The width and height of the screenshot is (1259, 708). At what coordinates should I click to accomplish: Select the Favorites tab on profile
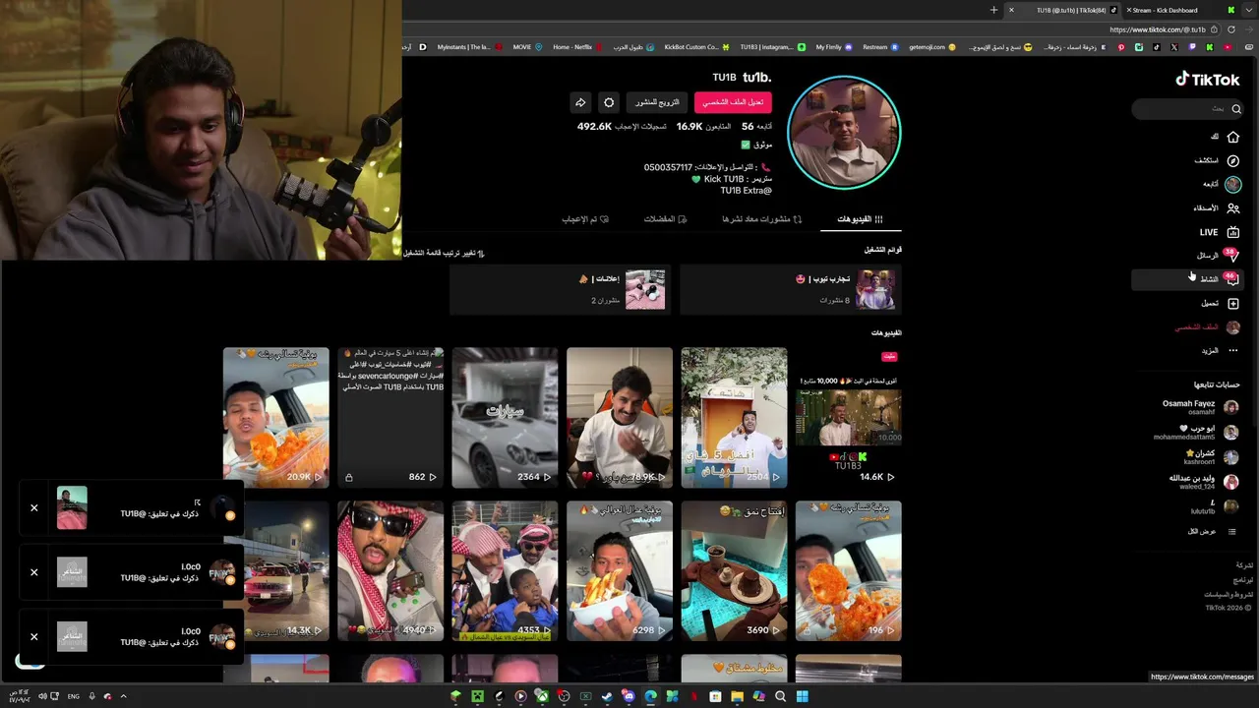pyautogui.click(x=666, y=219)
